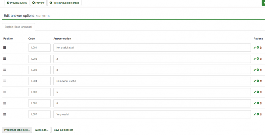The image size is (265, 135).
Task: Click the Preview button with the gear icon
Action: click(38, 3)
